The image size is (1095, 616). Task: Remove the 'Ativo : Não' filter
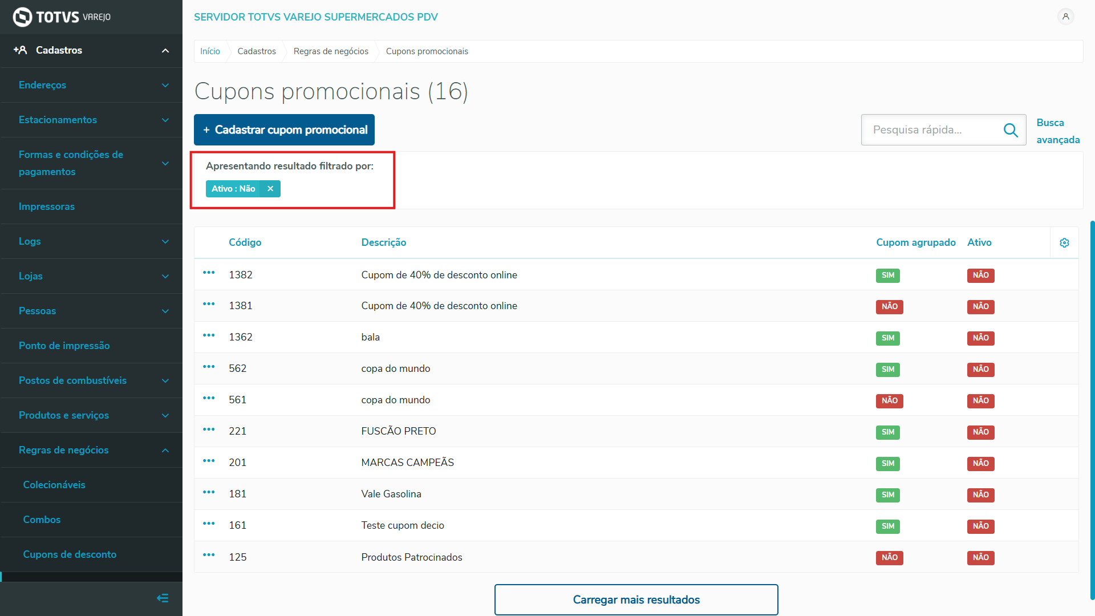(270, 189)
